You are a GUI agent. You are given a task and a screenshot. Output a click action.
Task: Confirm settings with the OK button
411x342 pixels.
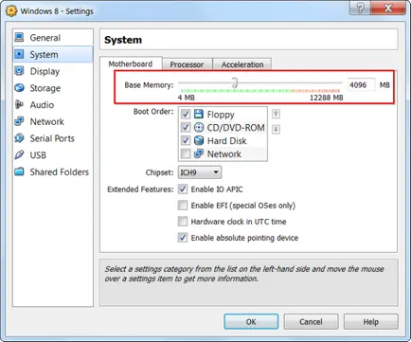pyautogui.click(x=251, y=321)
